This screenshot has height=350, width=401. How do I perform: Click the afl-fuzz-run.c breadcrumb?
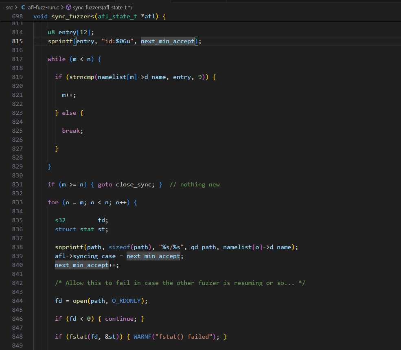(x=43, y=8)
